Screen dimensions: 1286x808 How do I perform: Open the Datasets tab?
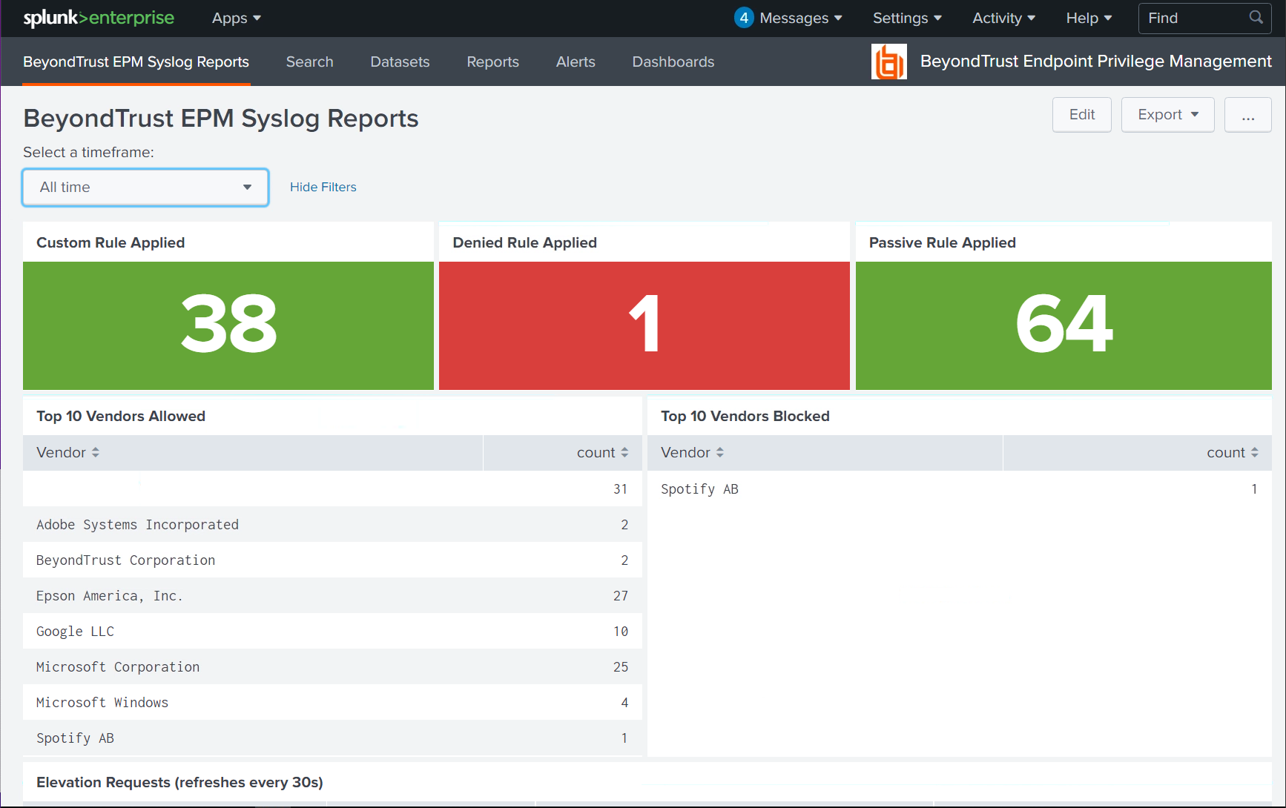400,62
